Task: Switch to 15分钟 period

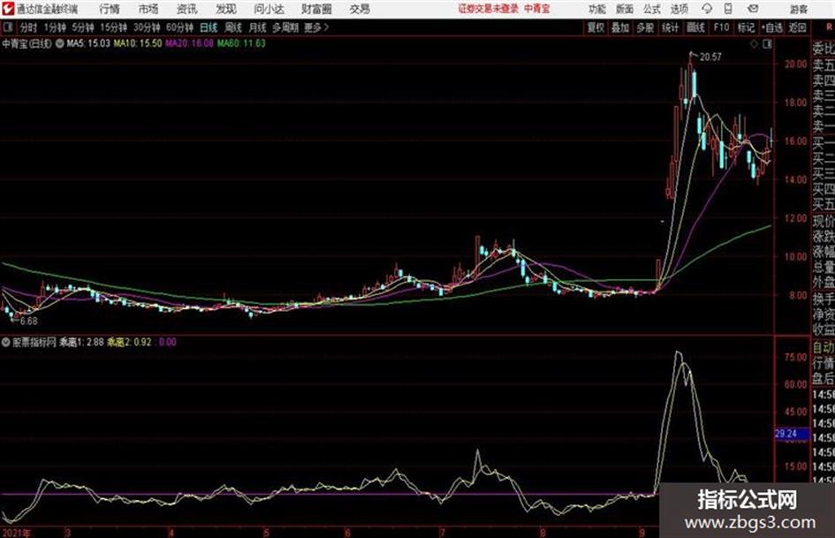Action: pos(114,27)
